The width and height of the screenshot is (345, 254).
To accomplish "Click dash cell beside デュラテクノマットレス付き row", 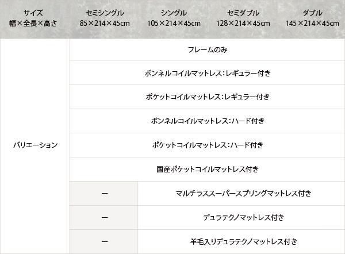I will click(103, 218).
